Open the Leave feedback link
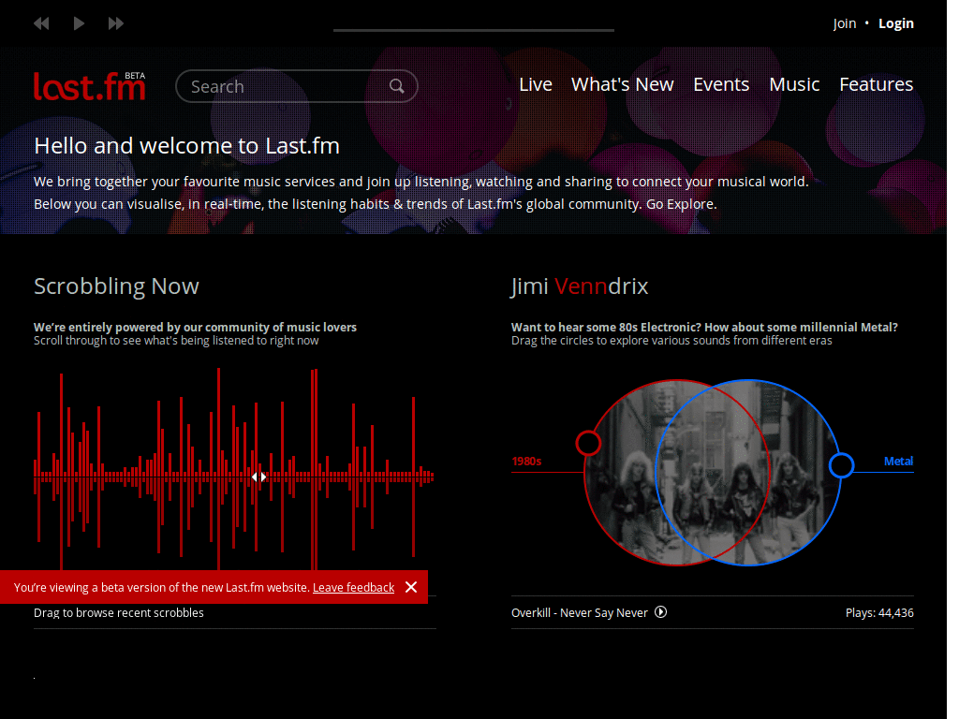Screen dimensions: 959x719 tap(353, 588)
